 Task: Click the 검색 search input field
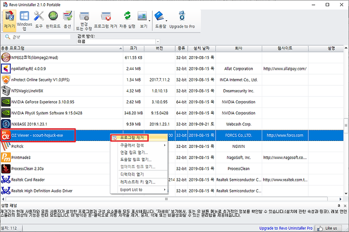coord(41,37)
